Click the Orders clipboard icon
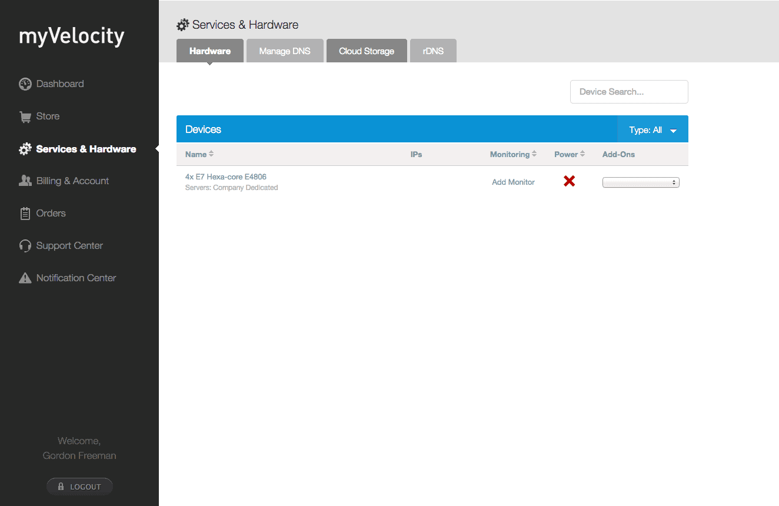 pyautogui.click(x=25, y=214)
